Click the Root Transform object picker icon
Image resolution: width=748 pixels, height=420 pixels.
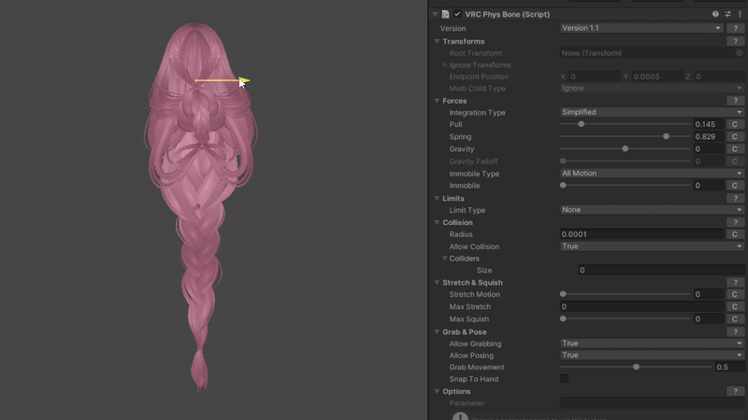pos(739,53)
